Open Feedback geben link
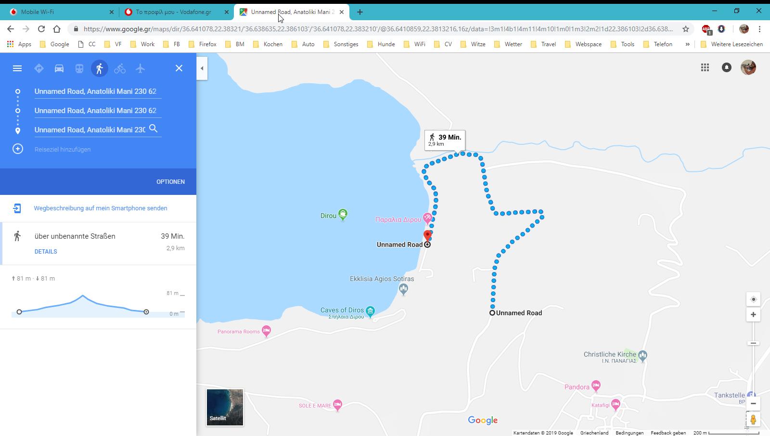 click(668, 433)
